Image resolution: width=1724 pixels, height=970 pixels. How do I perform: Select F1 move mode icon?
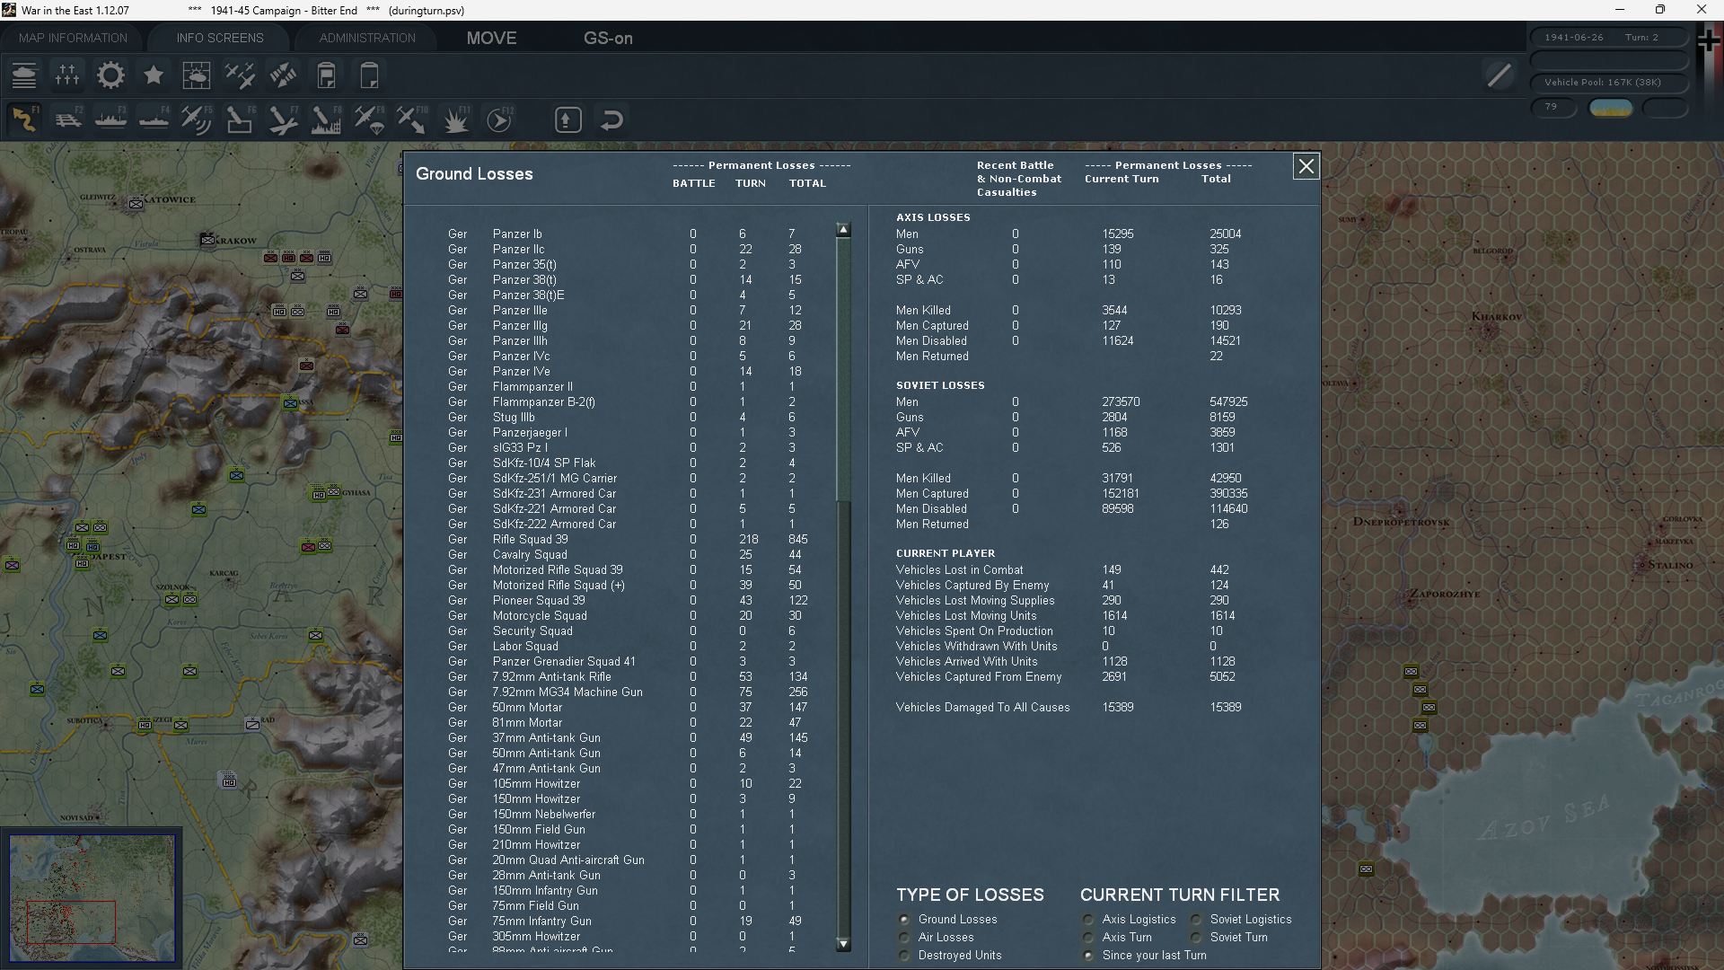tap(24, 119)
